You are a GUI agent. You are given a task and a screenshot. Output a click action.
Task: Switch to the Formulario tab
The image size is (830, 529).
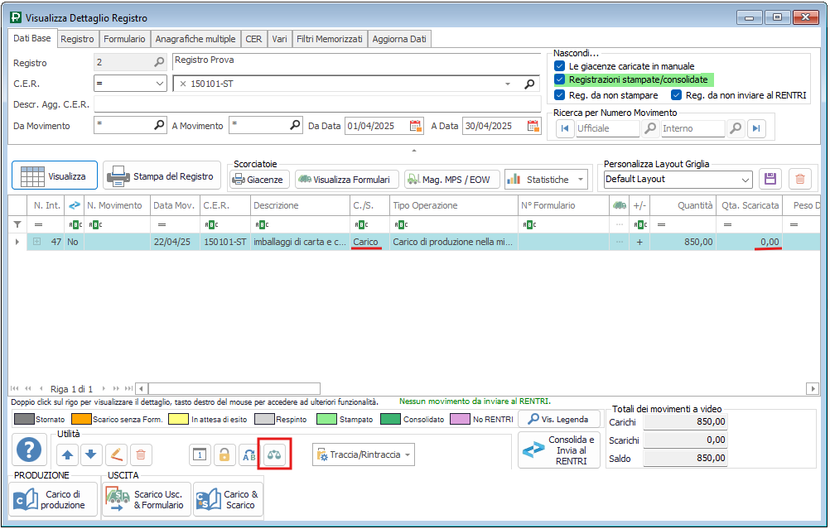click(x=124, y=39)
